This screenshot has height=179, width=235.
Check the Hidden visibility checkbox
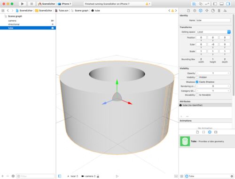pyautogui.click(x=197, y=77)
